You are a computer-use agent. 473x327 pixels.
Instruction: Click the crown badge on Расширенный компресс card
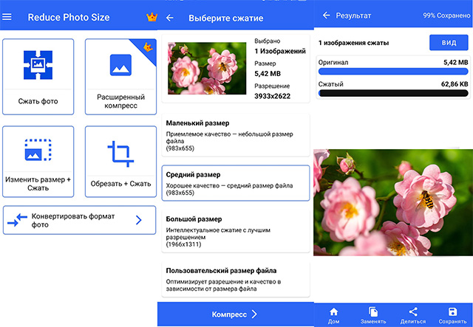pyautogui.click(x=148, y=47)
